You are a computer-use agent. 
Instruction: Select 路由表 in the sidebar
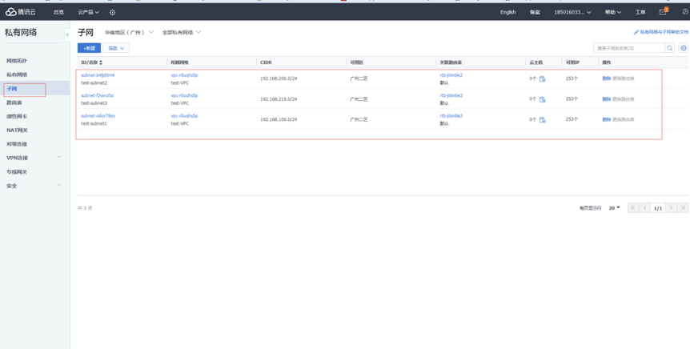coord(14,102)
